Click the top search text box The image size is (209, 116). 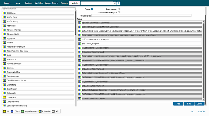click(x=97, y=3)
